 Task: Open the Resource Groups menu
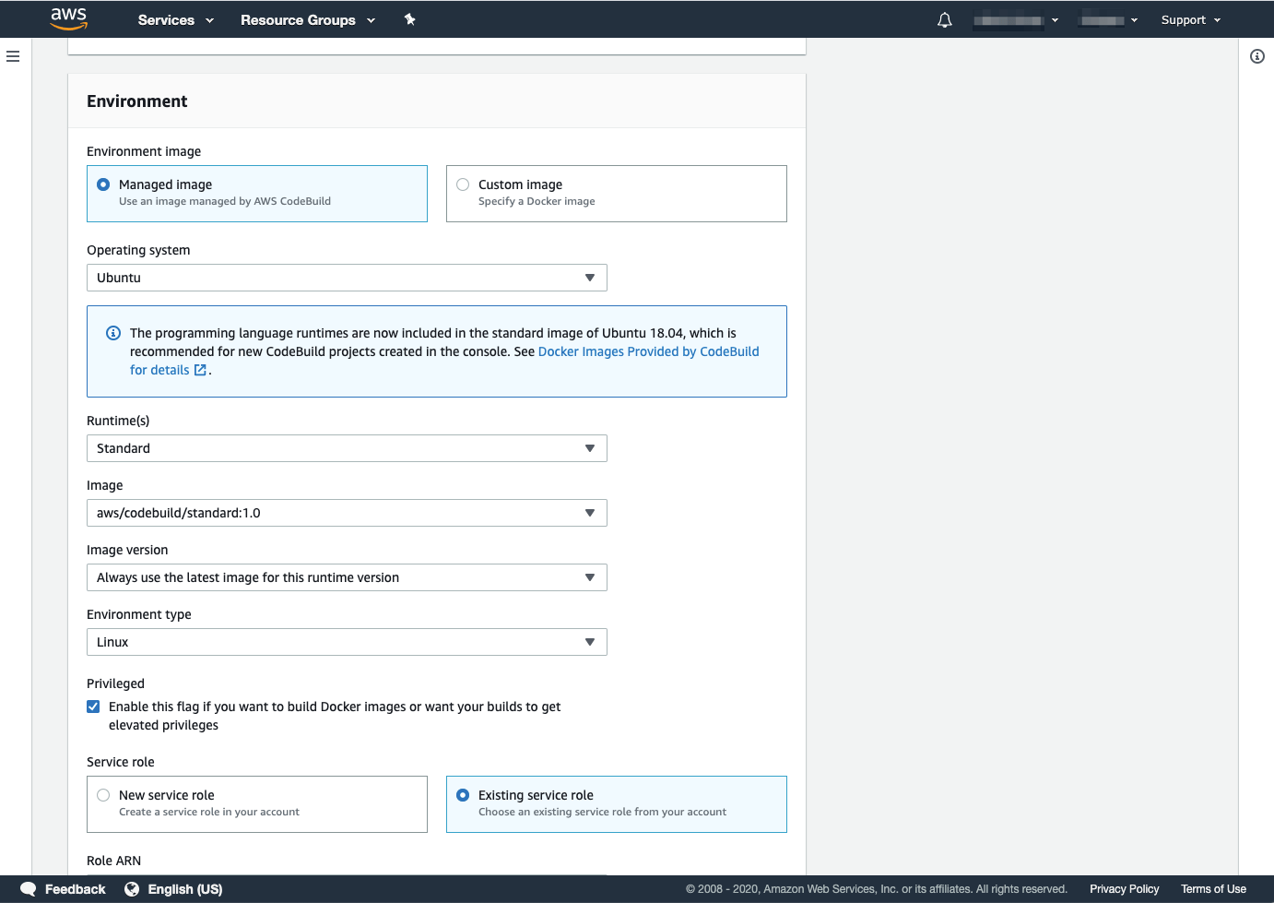click(307, 19)
